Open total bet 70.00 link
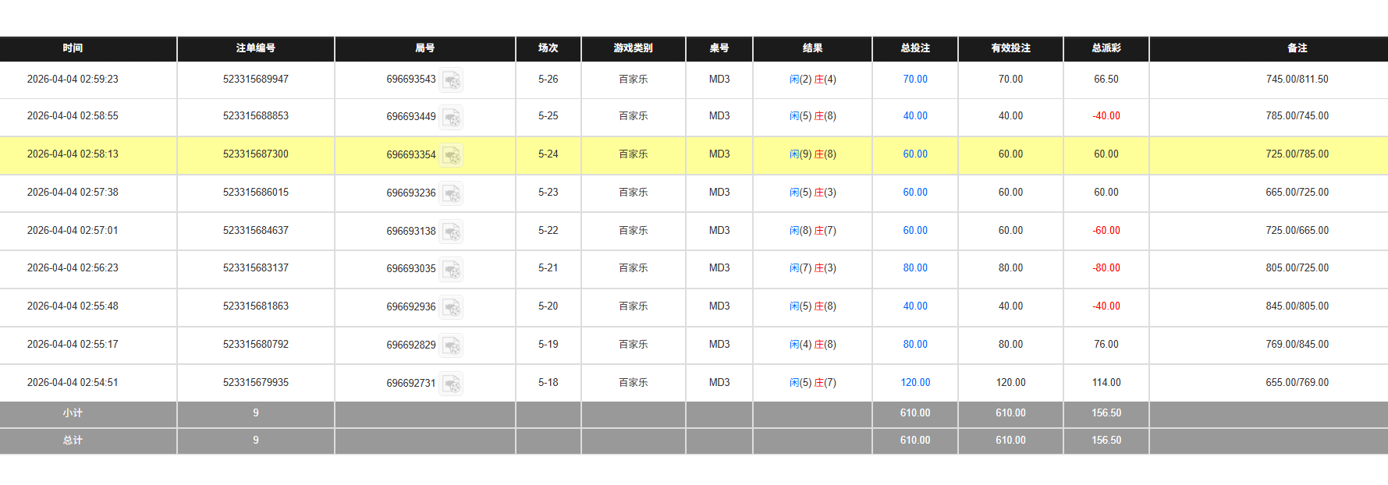Image resolution: width=1388 pixels, height=485 pixels. pyautogui.click(x=915, y=80)
